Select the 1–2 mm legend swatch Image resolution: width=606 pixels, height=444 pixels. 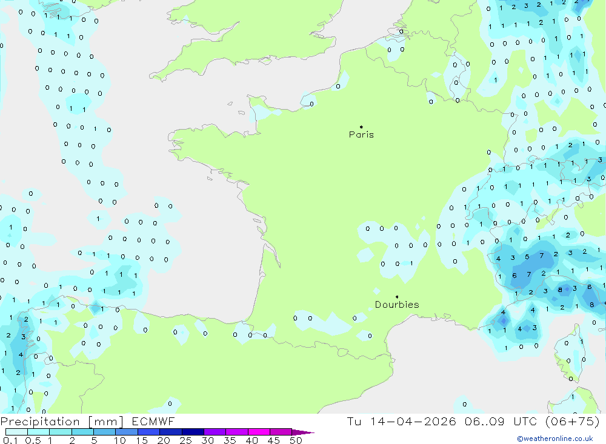click(x=61, y=432)
